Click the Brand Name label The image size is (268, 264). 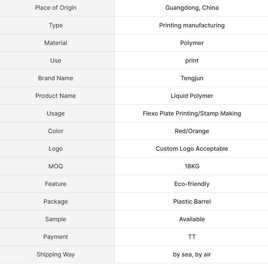coord(56,78)
